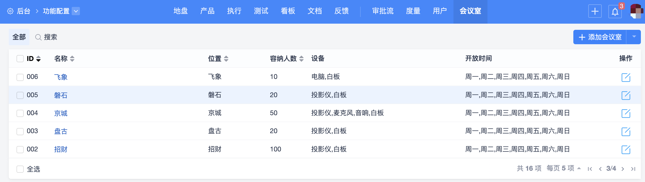Screen dimensions: 645x182
Task: Click the search magnifier icon
Action: pos(38,37)
